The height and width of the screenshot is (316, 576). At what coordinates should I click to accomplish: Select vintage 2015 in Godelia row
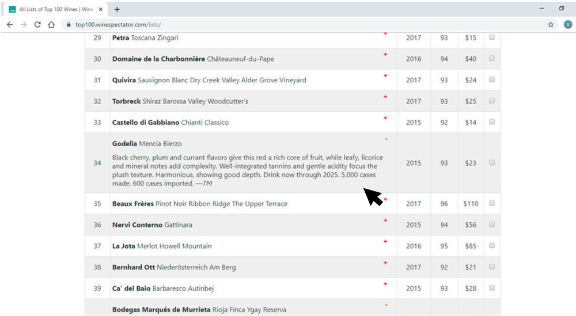413,163
